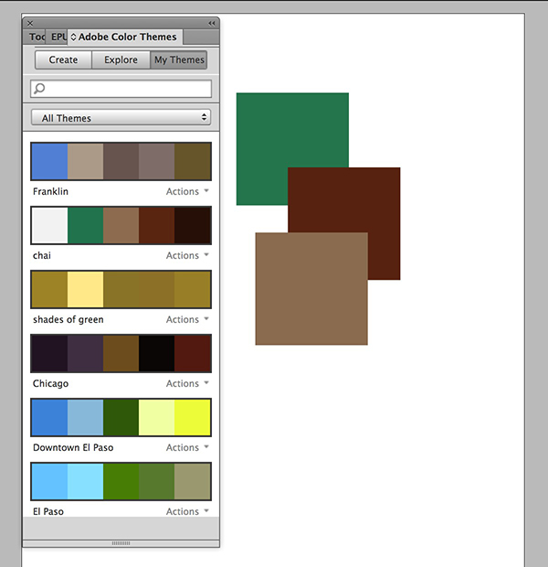Switch to the Create view
The image size is (548, 567).
(63, 60)
